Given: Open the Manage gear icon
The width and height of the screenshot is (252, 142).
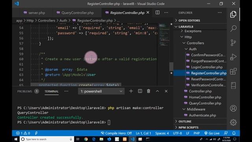Looking at the screenshot, I should (233, 122).
